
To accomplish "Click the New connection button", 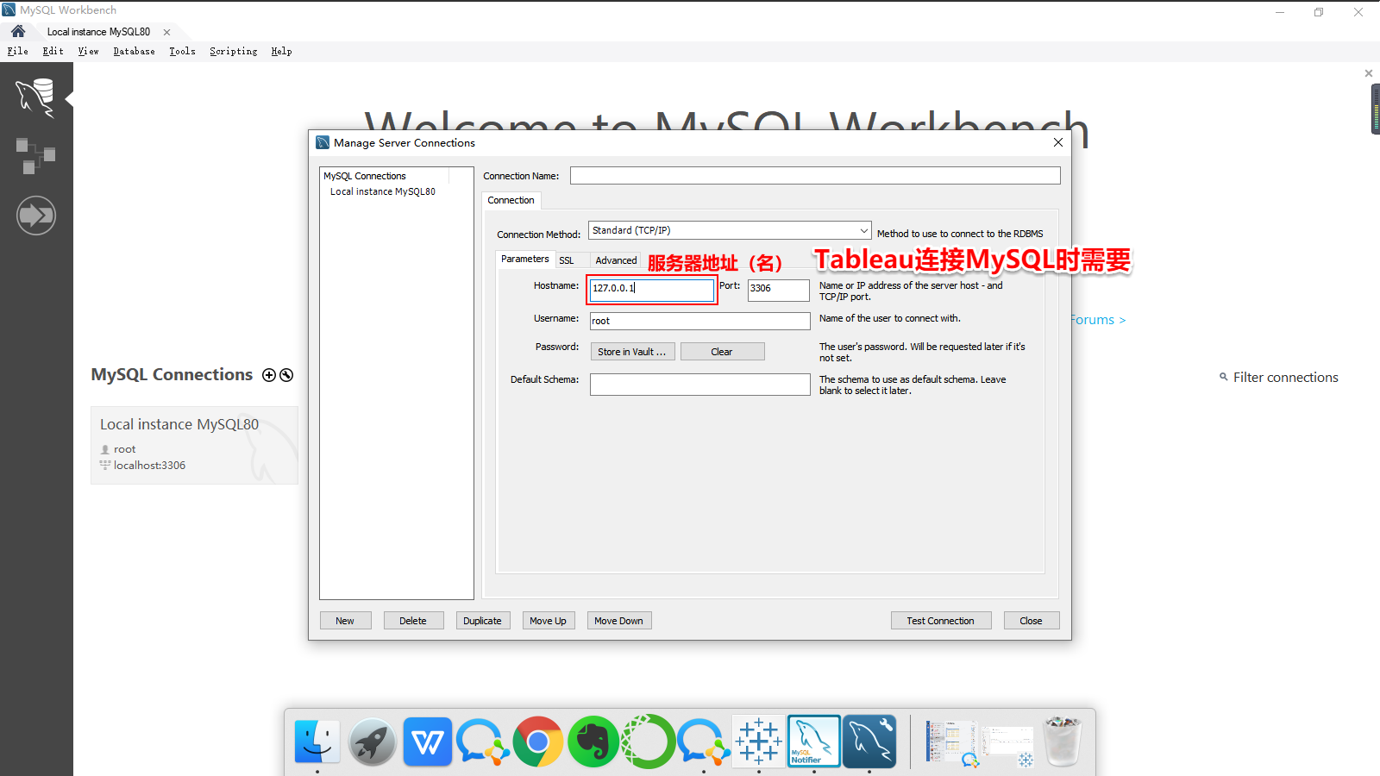I will (345, 621).
